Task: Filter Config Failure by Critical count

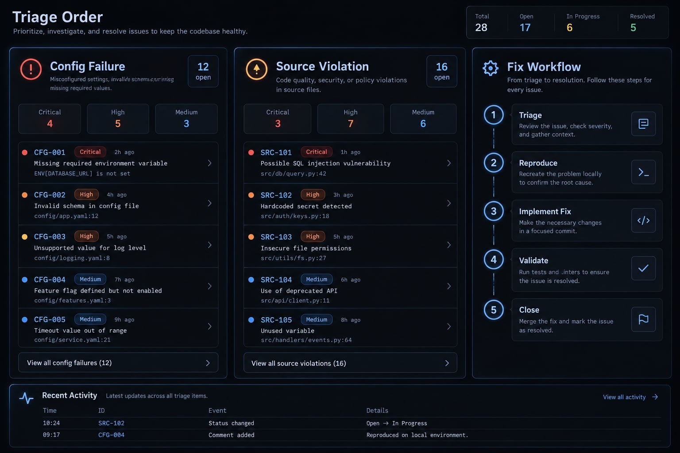Action: coord(50,119)
